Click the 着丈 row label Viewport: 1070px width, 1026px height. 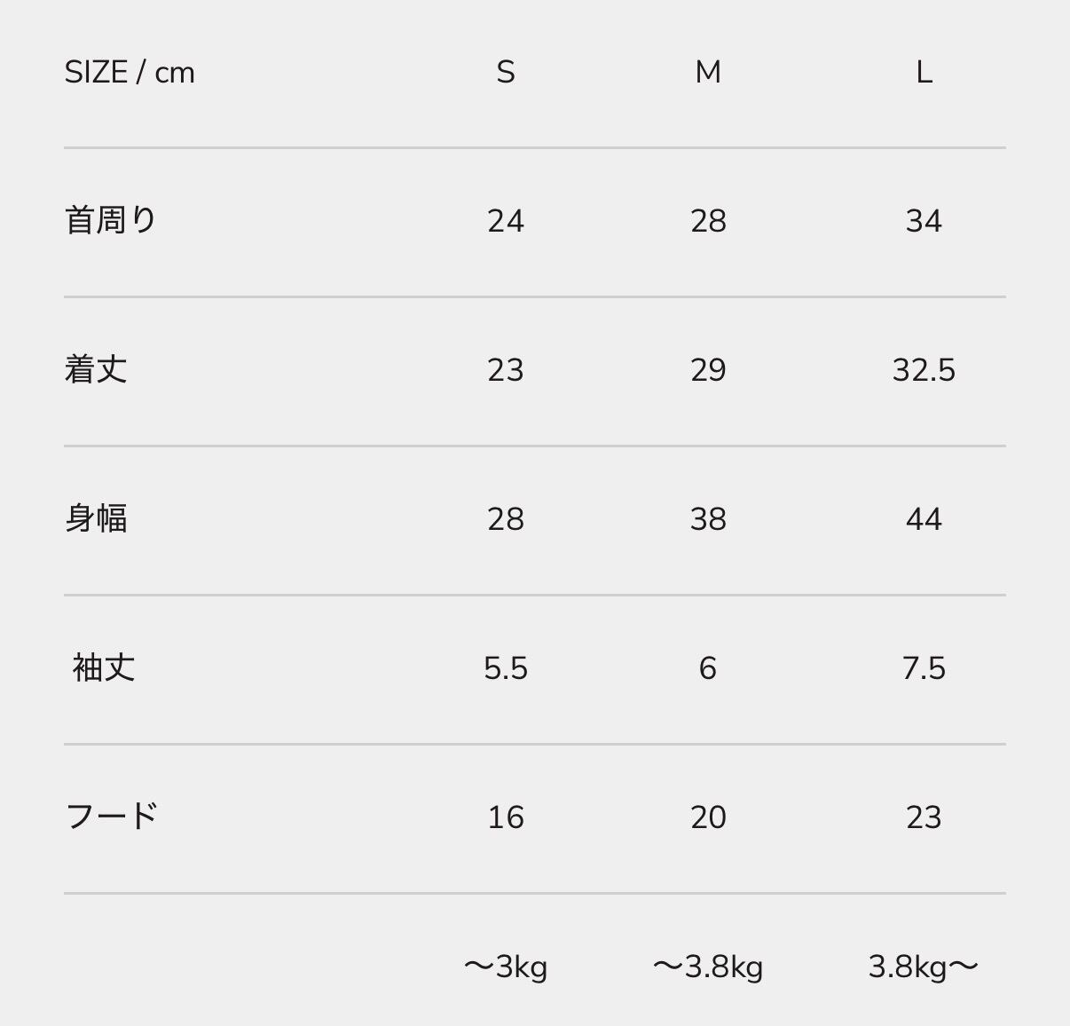tap(96, 369)
